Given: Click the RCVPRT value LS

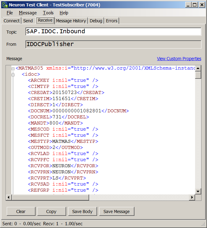Looking at the screenshot, I should click(55, 178).
